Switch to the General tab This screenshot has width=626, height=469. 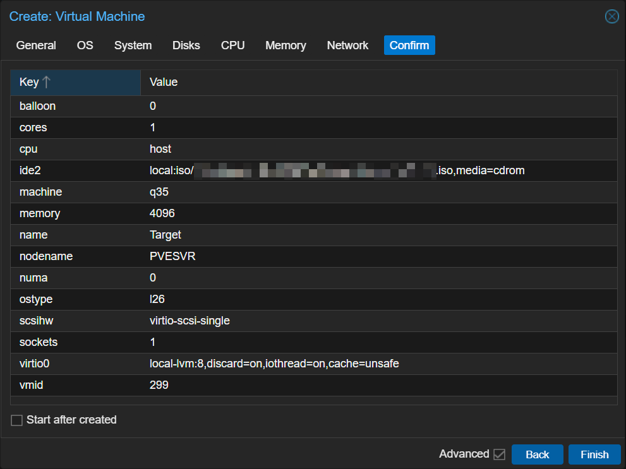(36, 45)
